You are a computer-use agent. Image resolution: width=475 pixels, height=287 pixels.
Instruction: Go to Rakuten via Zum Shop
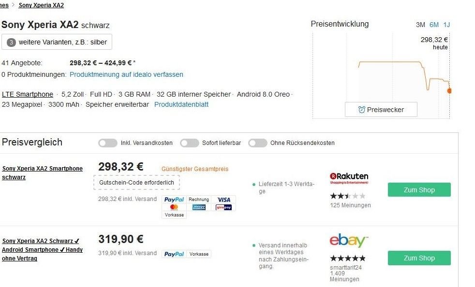(419, 190)
